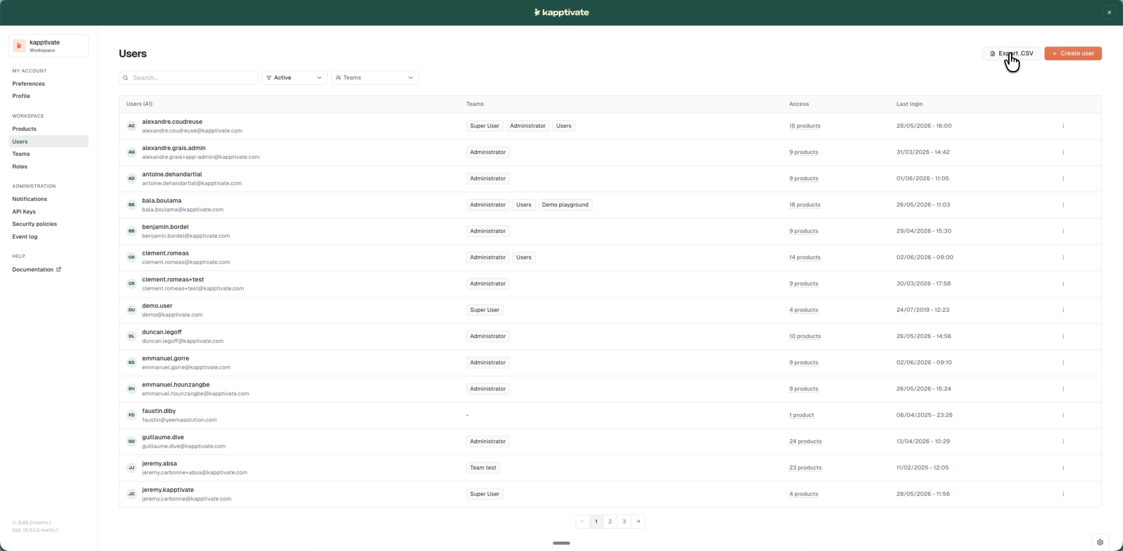Click the AC avatar of alexandre.coudreuse
The width and height of the screenshot is (1123, 551).
click(x=131, y=126)
